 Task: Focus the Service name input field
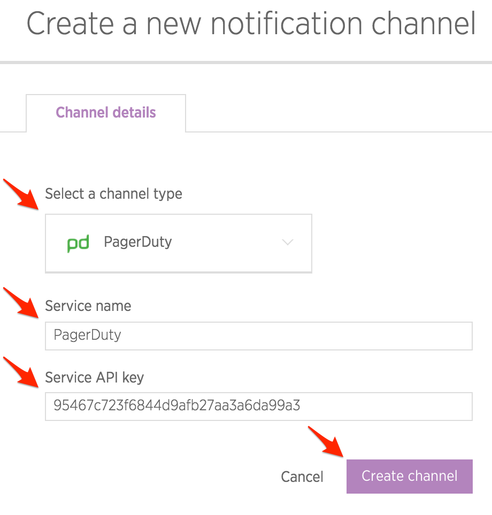click(x=258, y=335)
